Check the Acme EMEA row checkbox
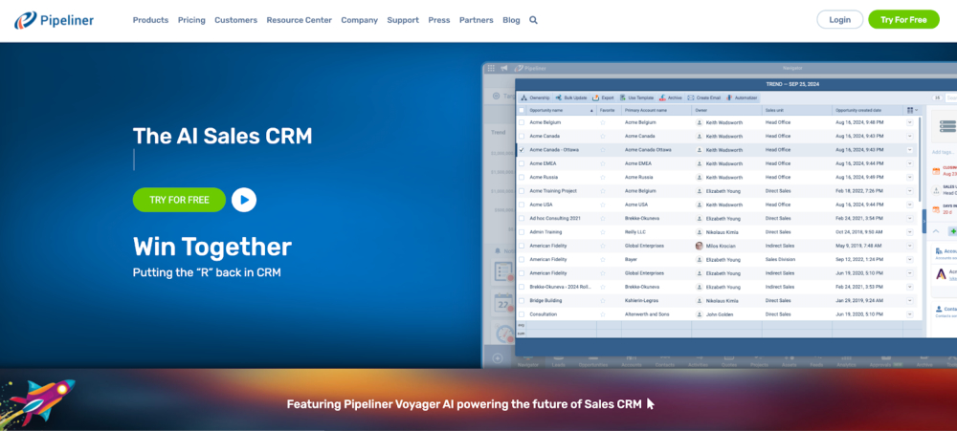 (x=522, y=163)
